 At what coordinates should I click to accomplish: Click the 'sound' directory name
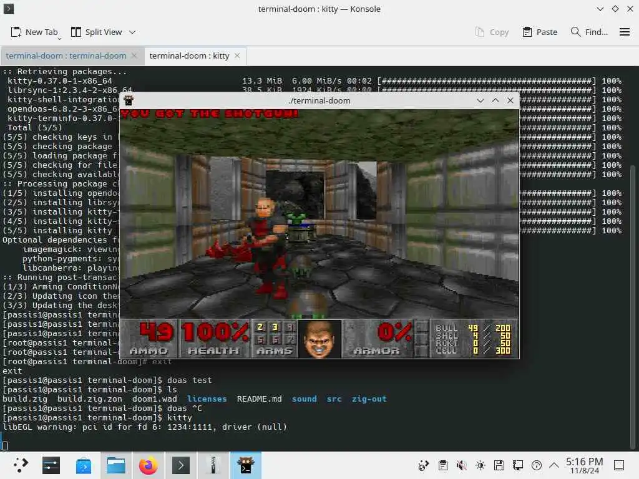tap(304, 399)
